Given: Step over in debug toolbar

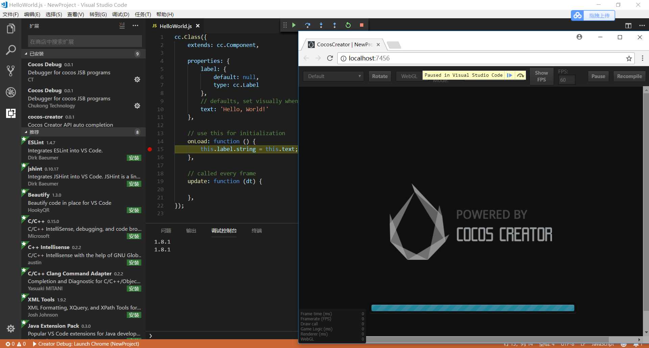Looking at the screenshot, I should (x=308, y=25).
